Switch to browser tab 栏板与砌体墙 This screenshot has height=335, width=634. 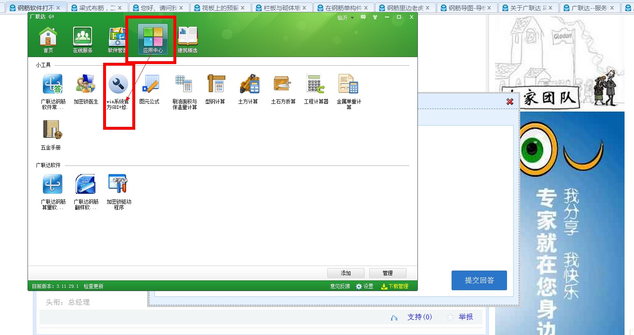pyautogui.click(x=282, y=8)
